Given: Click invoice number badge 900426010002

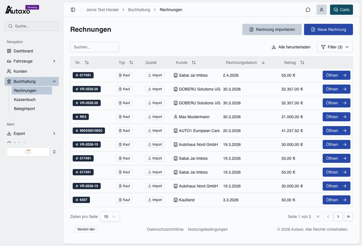Looking at the screenshot, I should click(x=89, y=131).
